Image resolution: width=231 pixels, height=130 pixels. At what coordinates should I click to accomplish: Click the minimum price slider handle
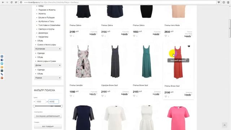point(34,106)
